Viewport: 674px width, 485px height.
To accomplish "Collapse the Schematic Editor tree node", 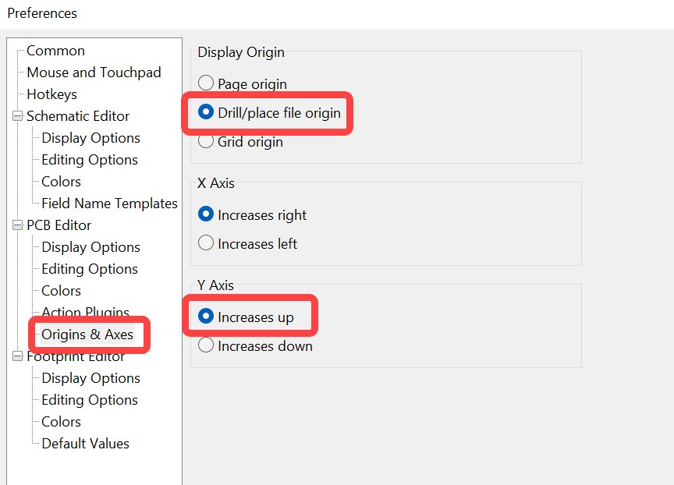I will (x=17, y=116).
